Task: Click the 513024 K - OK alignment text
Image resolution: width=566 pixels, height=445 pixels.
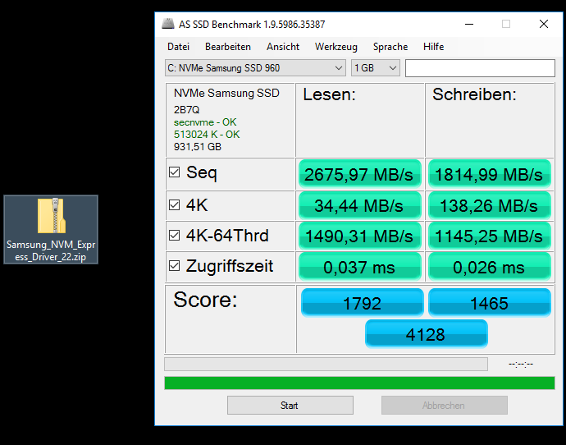Action: tap(207, 135)
